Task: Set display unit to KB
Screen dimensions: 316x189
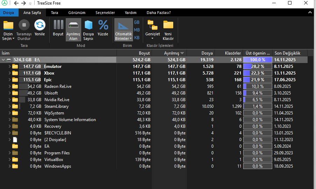Action: tap(137, 38)
